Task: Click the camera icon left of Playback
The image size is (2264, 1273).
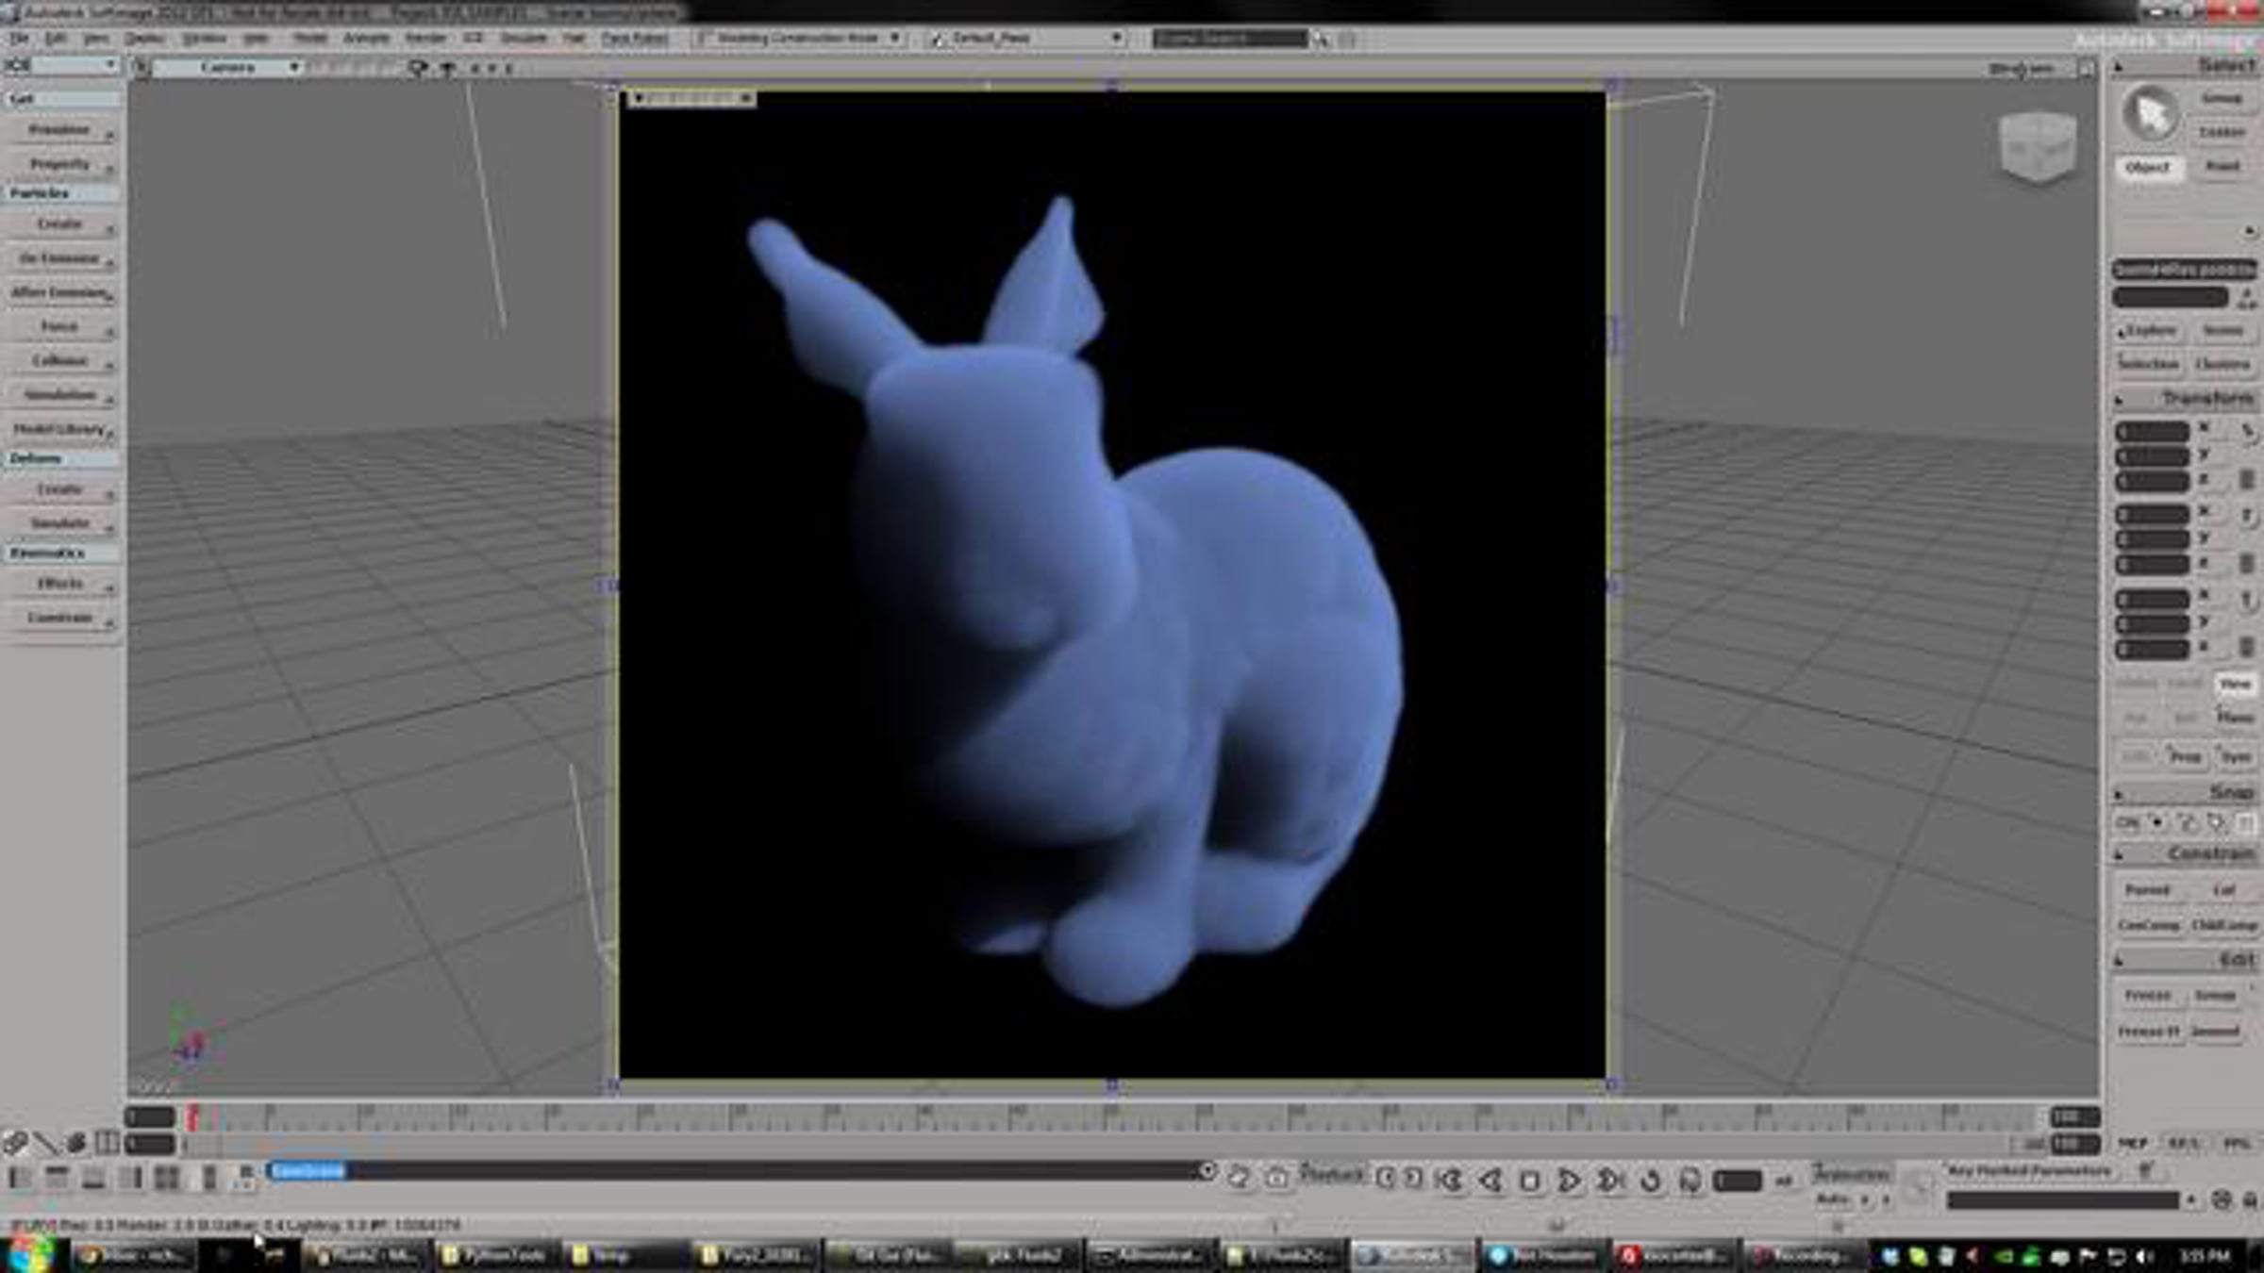Action: coord(1276,1177)
